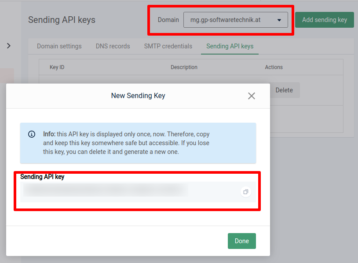Copy the sending API key to clipboard
The image size is (358, 263).
(x=246, y=192)
